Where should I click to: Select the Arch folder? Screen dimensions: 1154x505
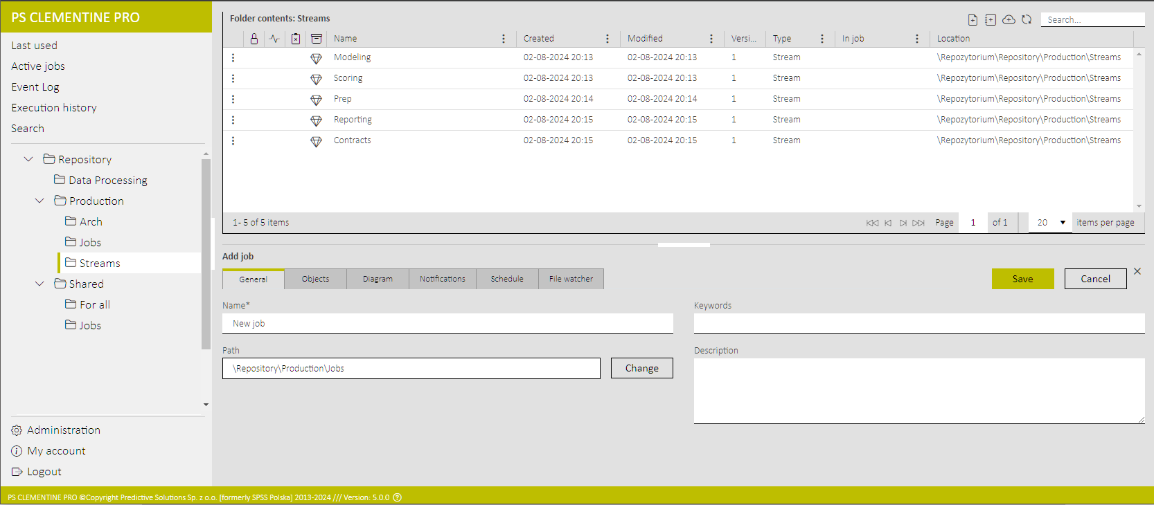[84, 221]
